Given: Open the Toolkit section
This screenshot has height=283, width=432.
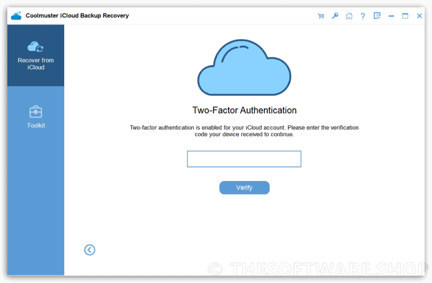Looking at the screenshot, I should pos(36,117).
